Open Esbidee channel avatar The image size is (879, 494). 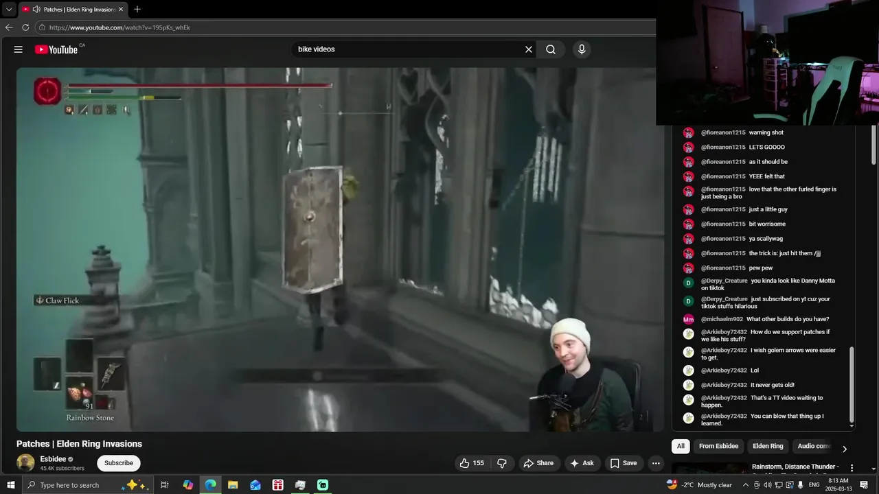pos(25,462)
